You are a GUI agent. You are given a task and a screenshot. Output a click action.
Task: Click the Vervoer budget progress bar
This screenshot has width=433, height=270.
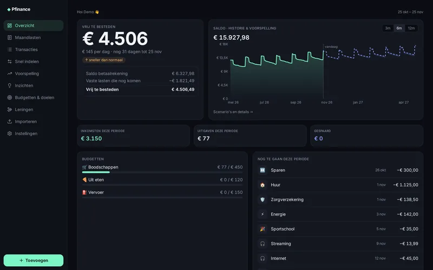pos(162,198)
